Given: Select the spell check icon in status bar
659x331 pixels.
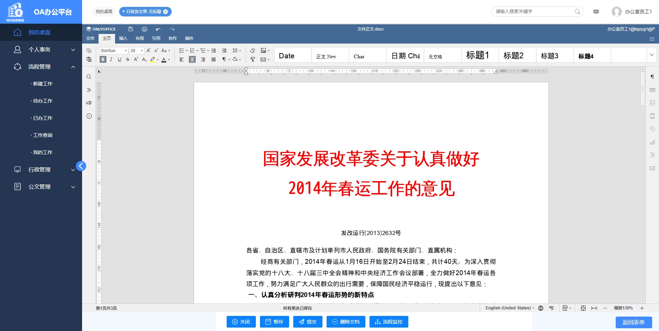Looking at the screenshot, I should click(551, 308).
